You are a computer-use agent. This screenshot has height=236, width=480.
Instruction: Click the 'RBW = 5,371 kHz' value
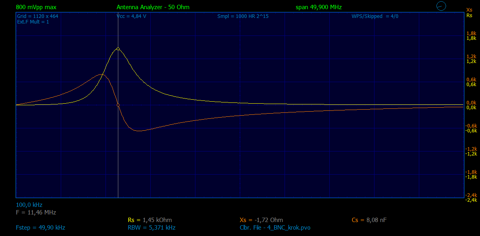[151, 228]
